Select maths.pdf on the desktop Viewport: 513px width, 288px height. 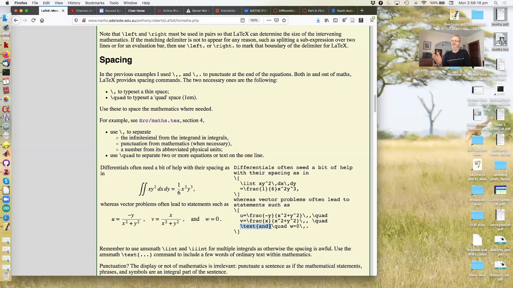coord(500,17)
